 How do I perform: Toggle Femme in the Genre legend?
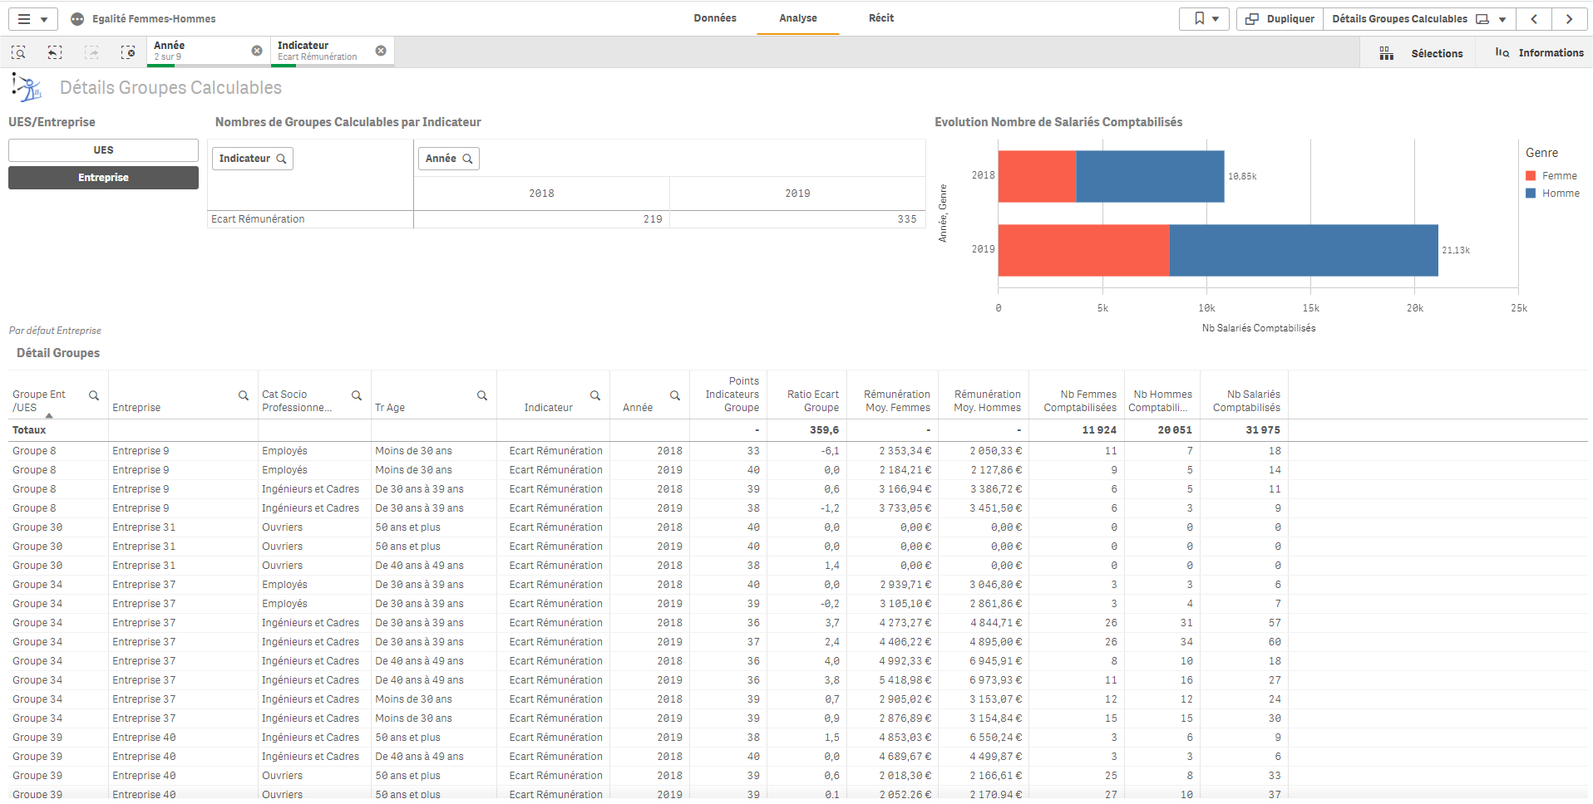[x=1559, y=176]
